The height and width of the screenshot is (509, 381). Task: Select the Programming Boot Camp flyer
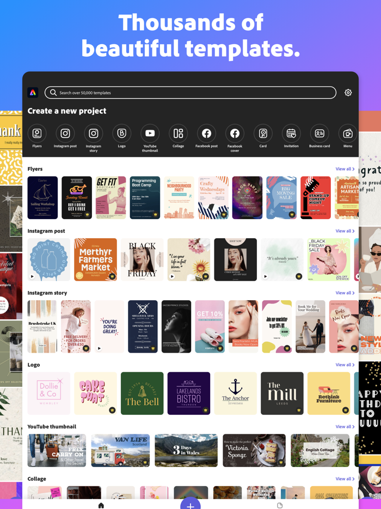pos(145,198)
